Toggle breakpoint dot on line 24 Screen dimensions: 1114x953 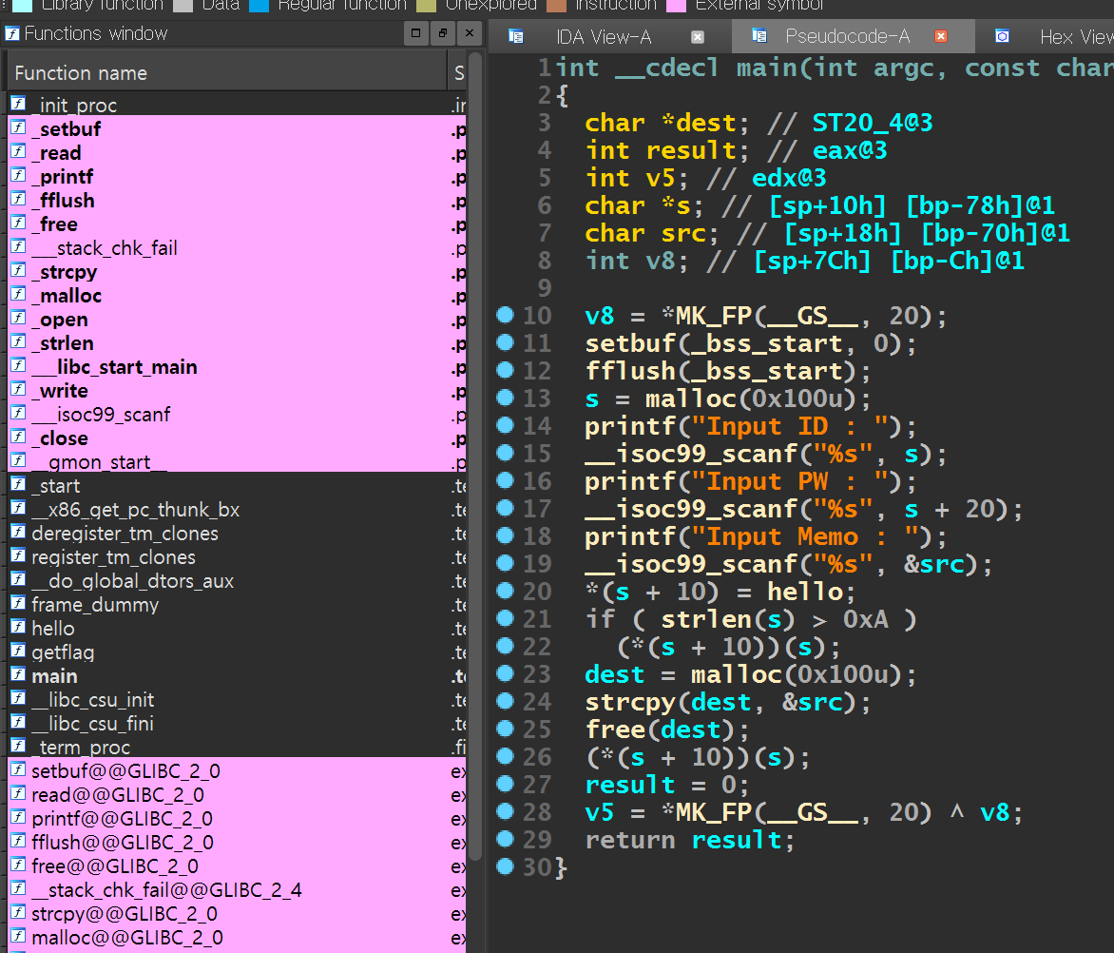505,701
